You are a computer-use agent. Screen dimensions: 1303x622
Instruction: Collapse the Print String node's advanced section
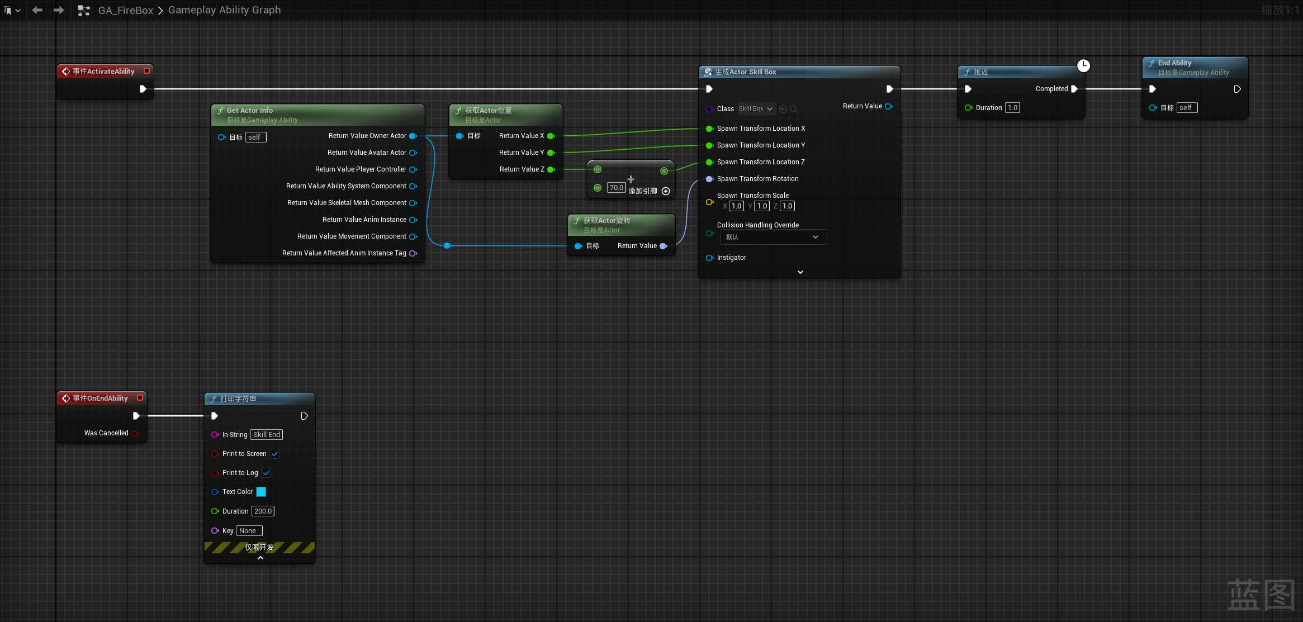tap(260, 558)
